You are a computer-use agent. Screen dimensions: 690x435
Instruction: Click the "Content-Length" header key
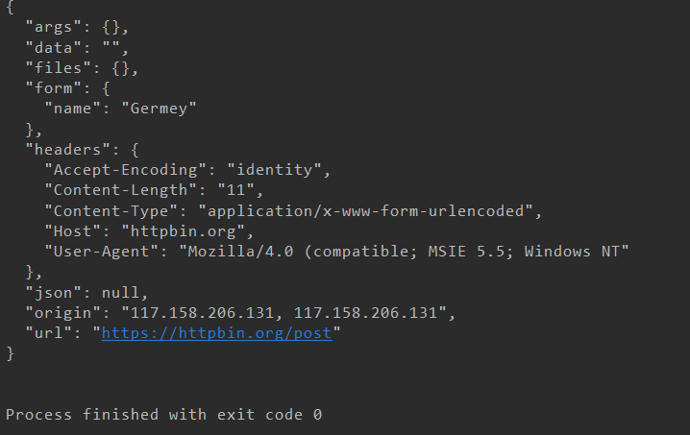[x=120, y=190]
